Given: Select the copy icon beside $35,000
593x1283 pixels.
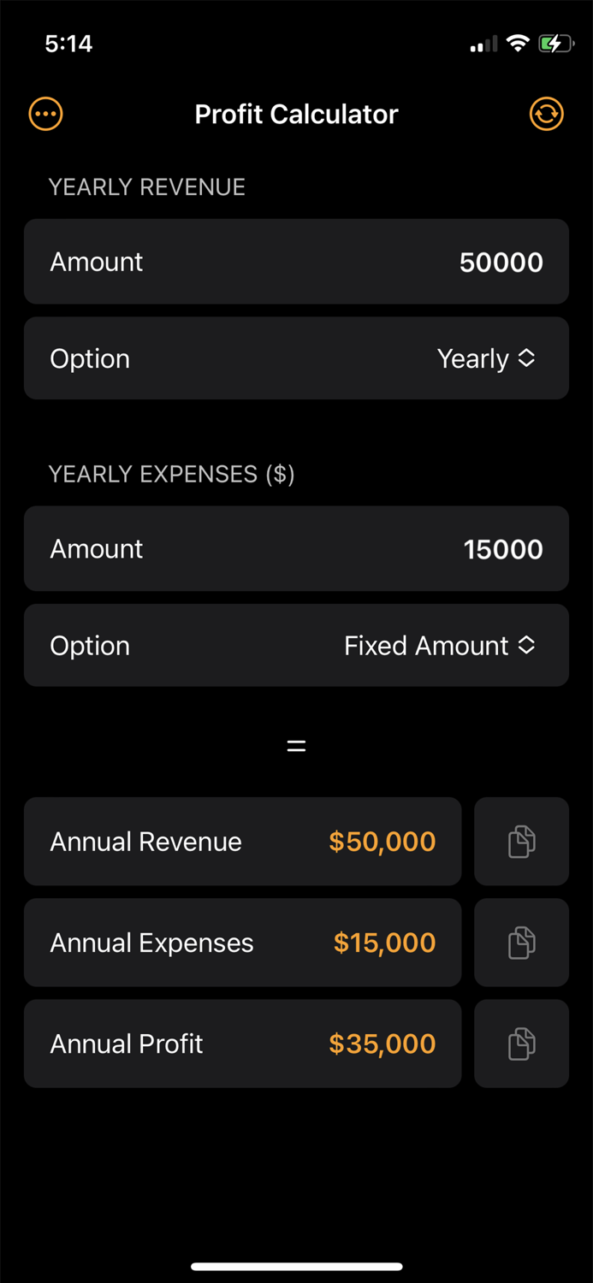Looking at the screenshot, I should point(521,1043).
